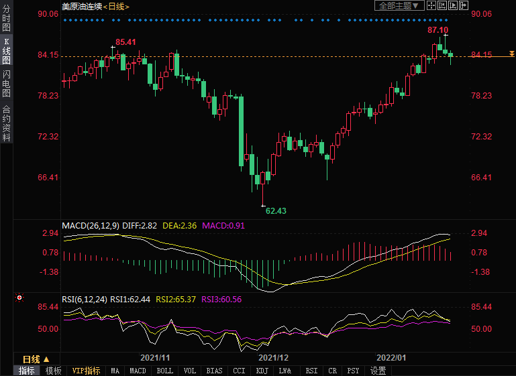
Task: Click the red indicator marker beside RSI panel
Action: (19, 298)
